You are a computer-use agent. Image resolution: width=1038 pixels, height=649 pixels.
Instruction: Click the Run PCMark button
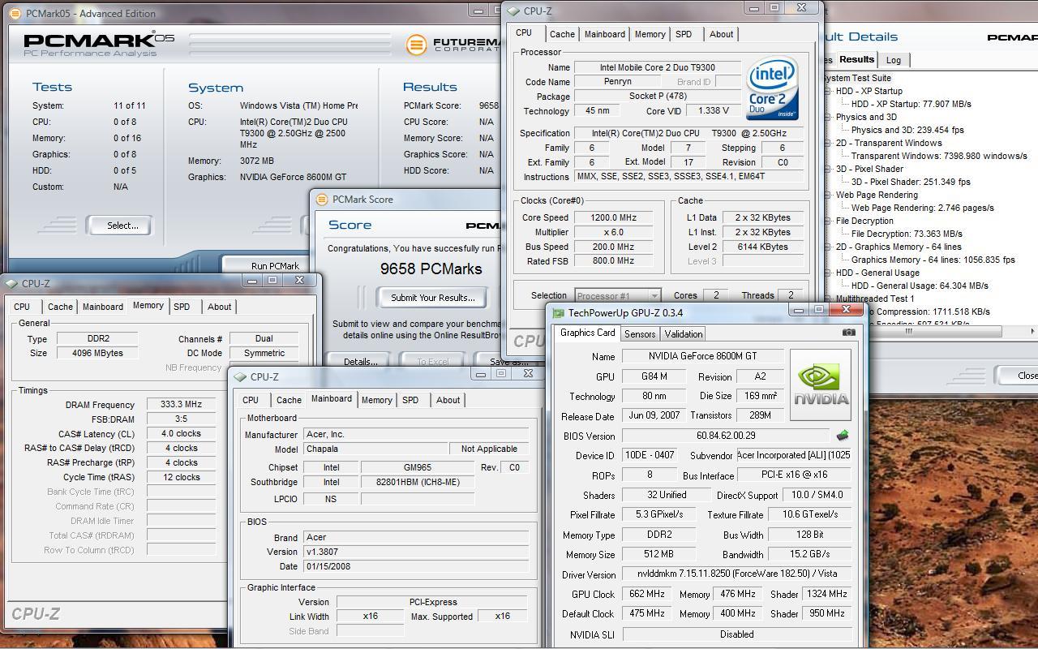tap(275, 265)
